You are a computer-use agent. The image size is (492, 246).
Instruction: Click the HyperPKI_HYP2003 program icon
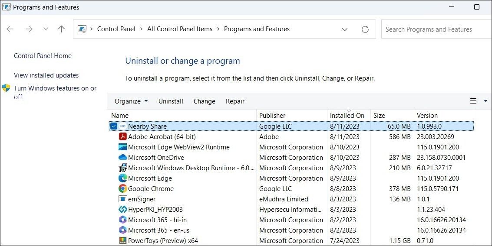coord(123,210)
